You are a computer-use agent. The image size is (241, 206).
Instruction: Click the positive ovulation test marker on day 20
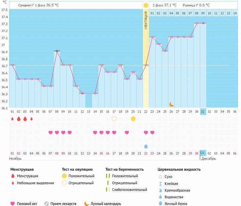(133, 119)
